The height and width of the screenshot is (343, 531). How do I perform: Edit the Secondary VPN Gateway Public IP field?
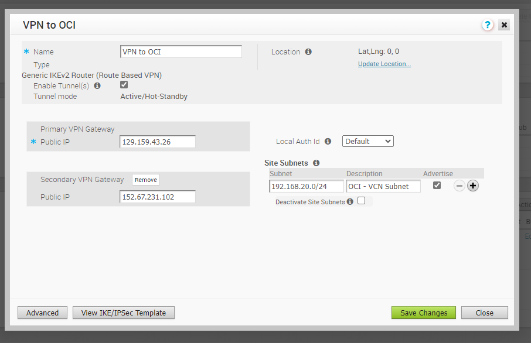[158, 197]
